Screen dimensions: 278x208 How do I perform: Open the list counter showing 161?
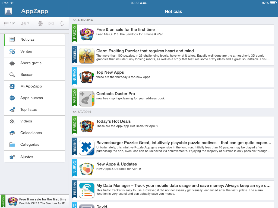point(10,24)
